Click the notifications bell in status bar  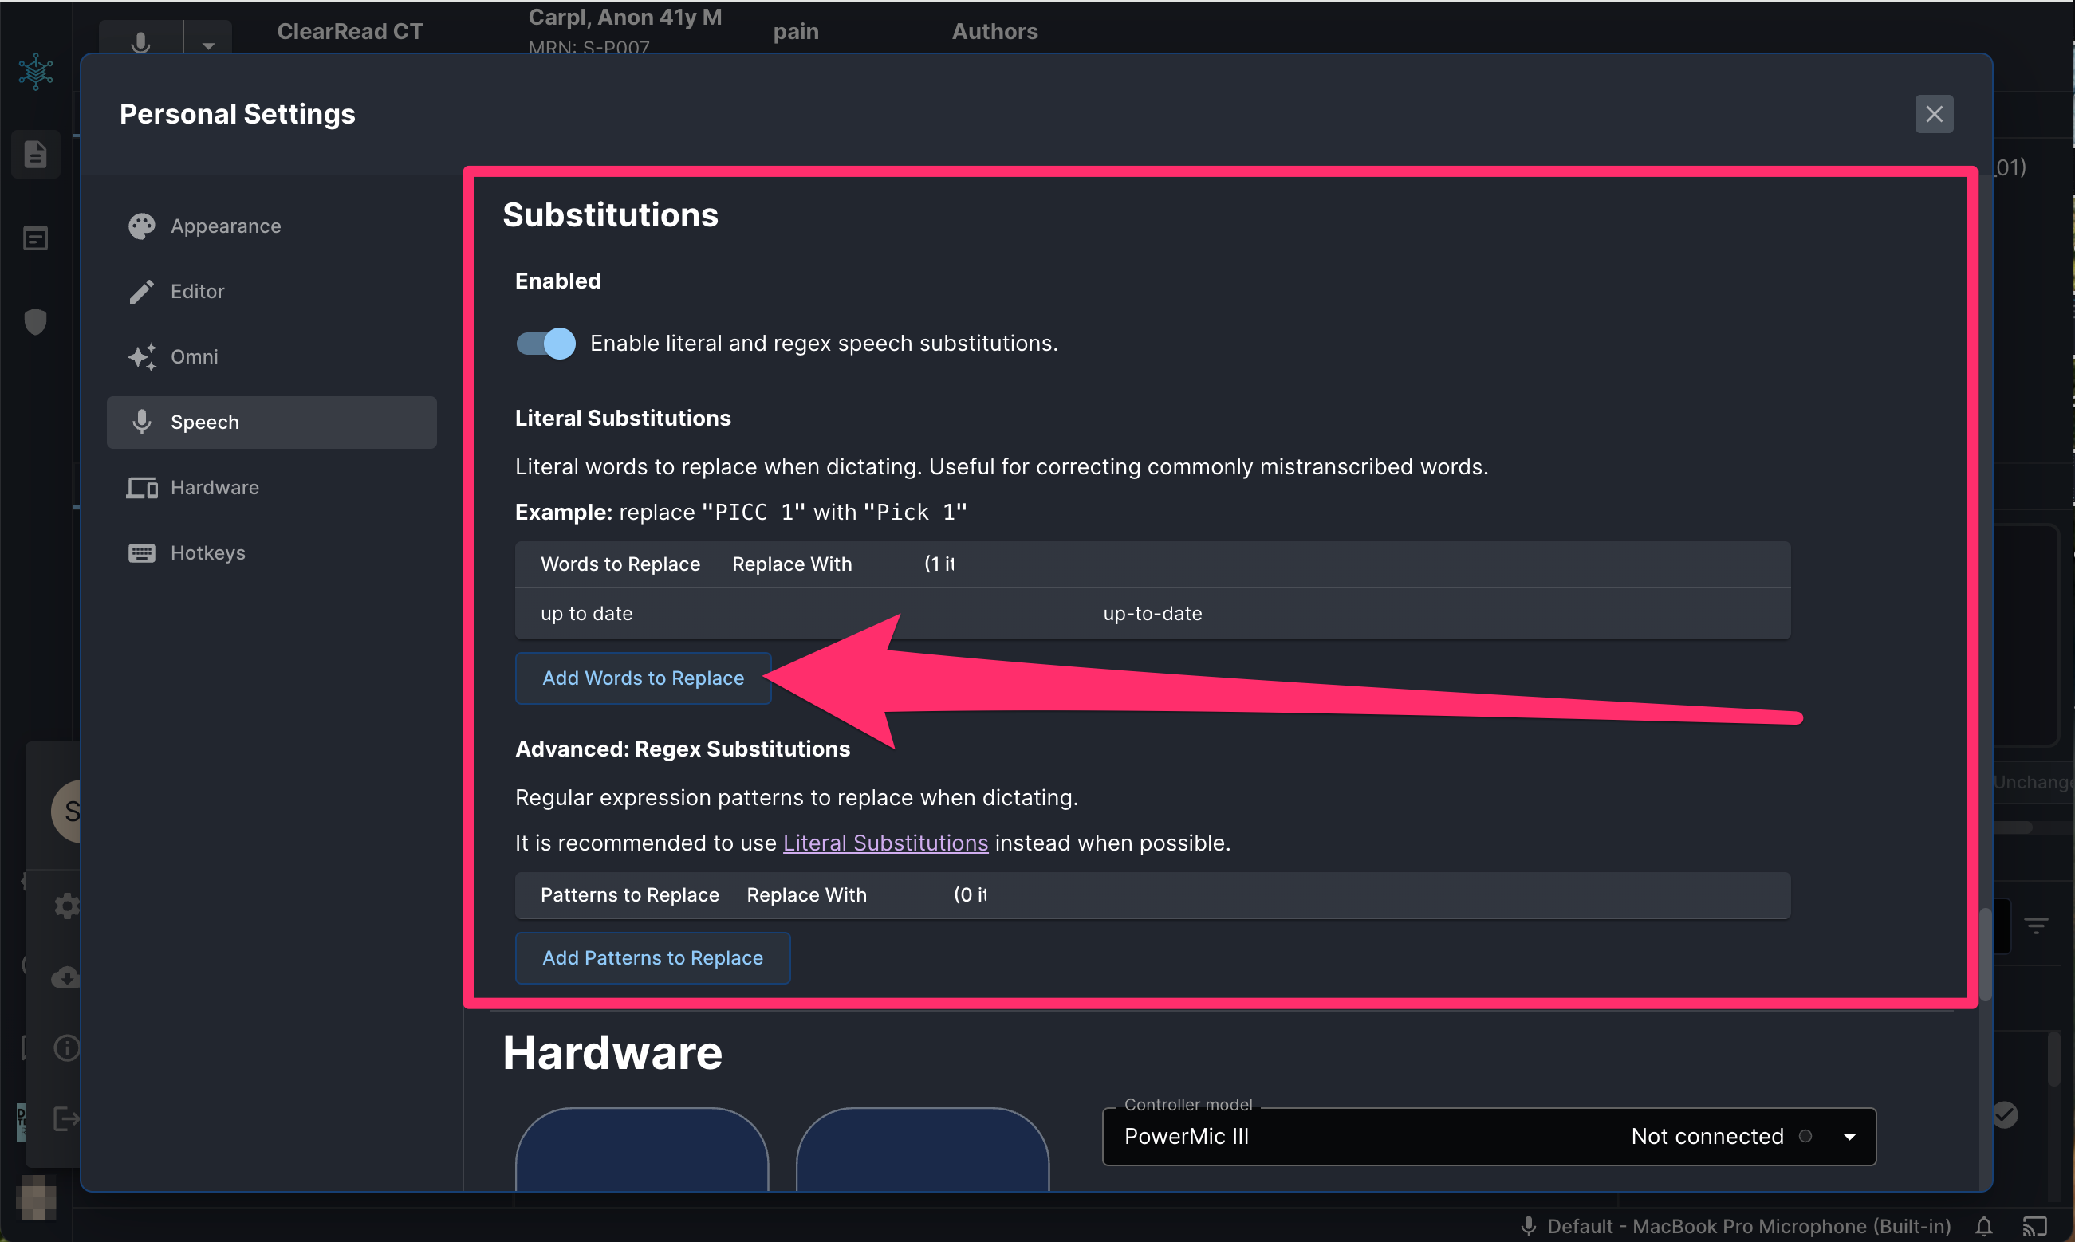[x=1983, y=1226]
